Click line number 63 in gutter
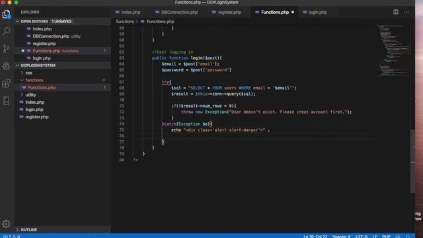The height and width of the screenshot is (238, 423). point(122,58)
